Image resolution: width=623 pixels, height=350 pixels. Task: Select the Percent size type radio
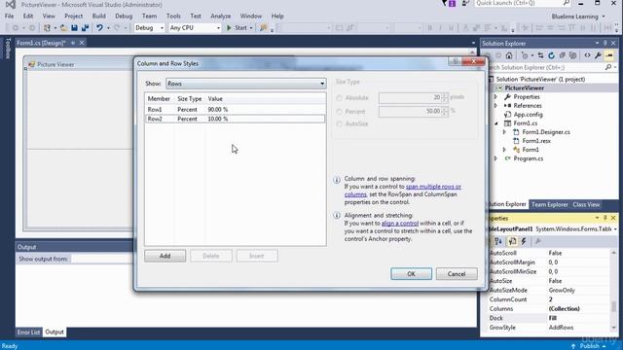(339, 112)
